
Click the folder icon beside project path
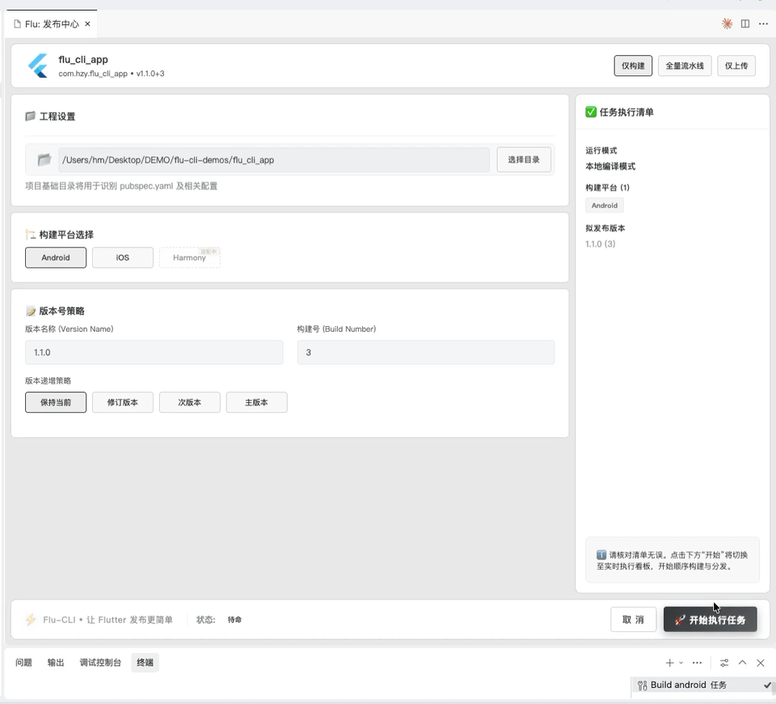point(44,159)
